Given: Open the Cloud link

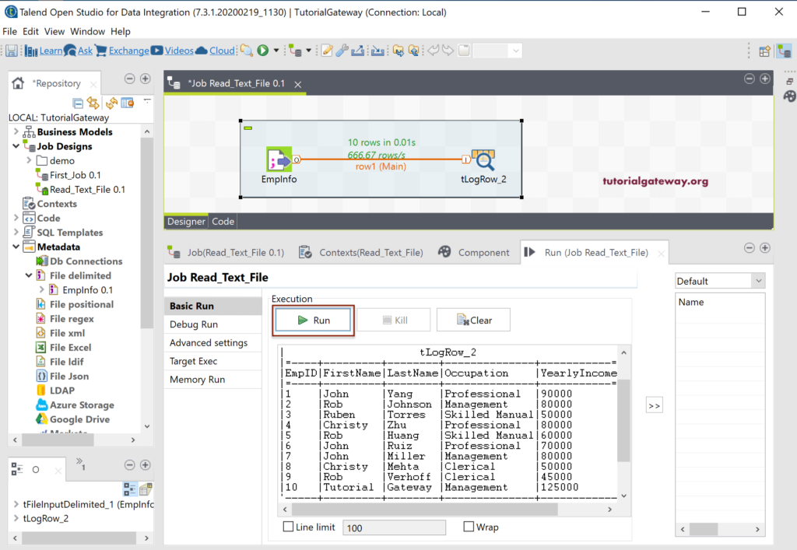Looking at the screenshot, I should 222,51.
